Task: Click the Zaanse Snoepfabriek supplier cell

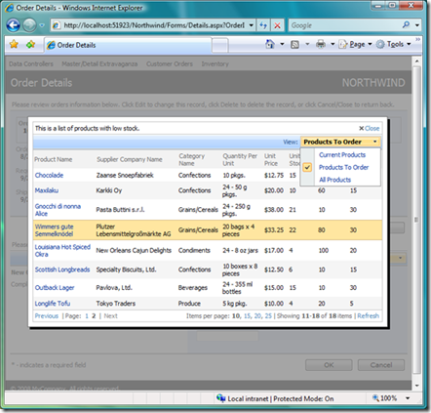Action: [125, 175]
